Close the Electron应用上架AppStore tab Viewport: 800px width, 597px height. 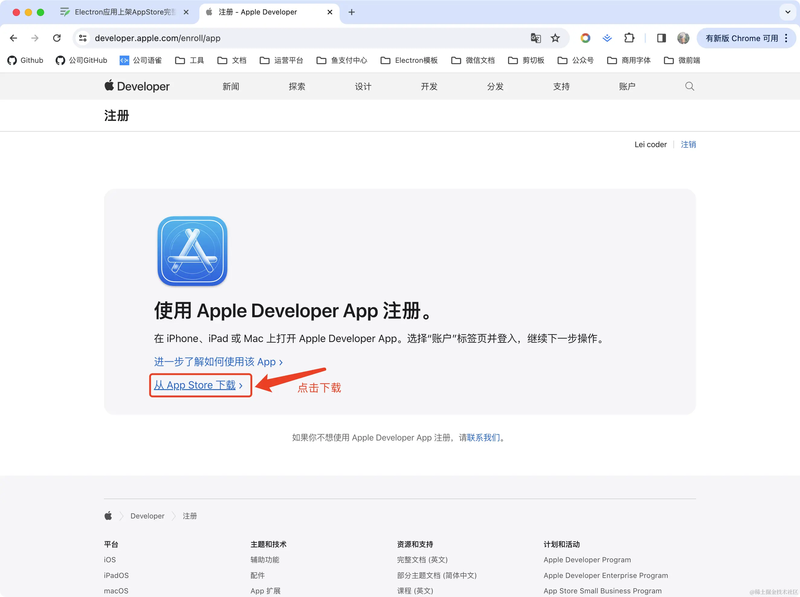click(186, 12)
